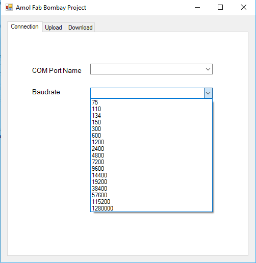Select 38400 in the list
Viewport: 256px width, 263px height.
(151, 189)
